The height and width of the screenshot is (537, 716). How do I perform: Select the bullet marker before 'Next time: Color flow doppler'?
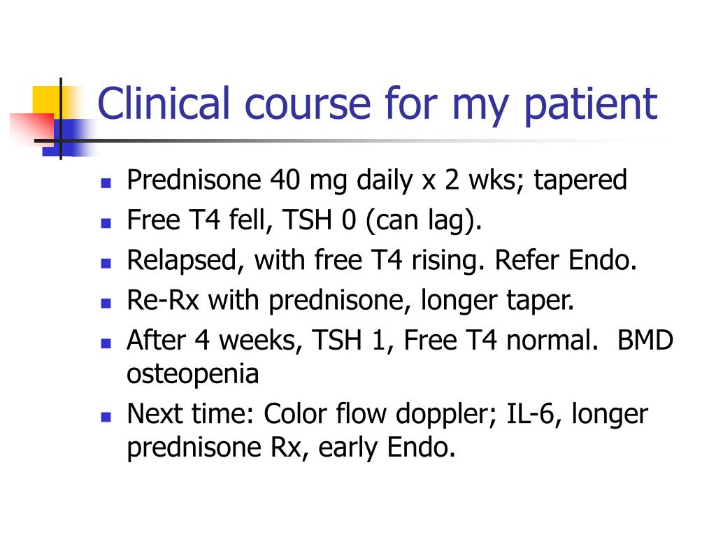coord(106,417)
